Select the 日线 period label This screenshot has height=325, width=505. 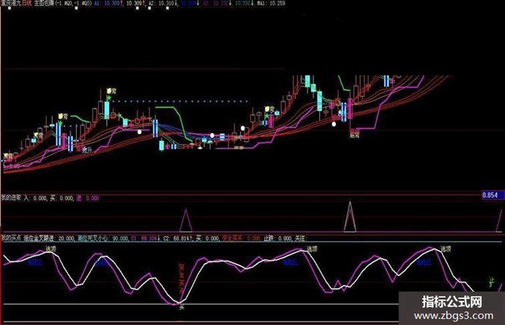pyautogui.click(x=27, y=3)
